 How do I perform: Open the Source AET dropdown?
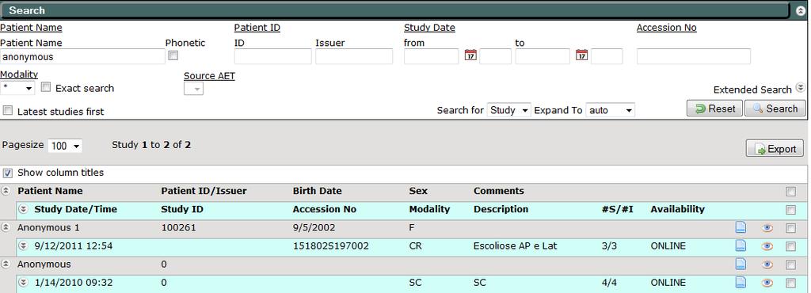click(193, 89)
